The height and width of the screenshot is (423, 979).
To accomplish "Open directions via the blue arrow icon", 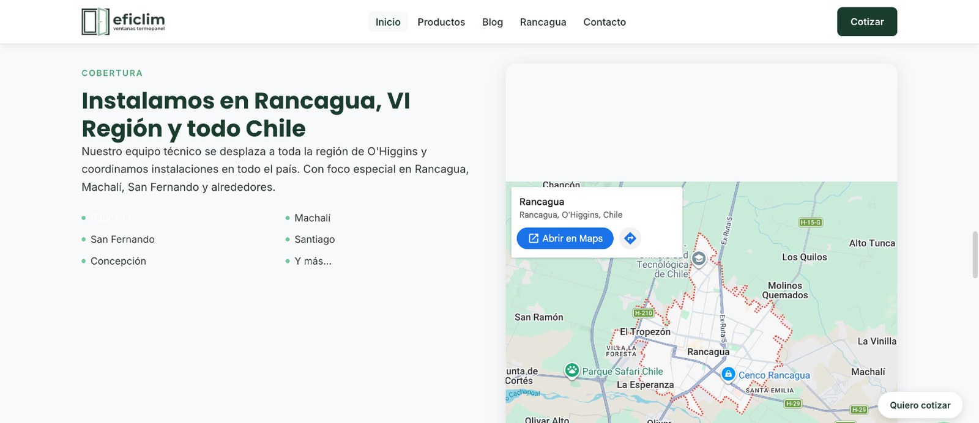I will coord(630,238).
